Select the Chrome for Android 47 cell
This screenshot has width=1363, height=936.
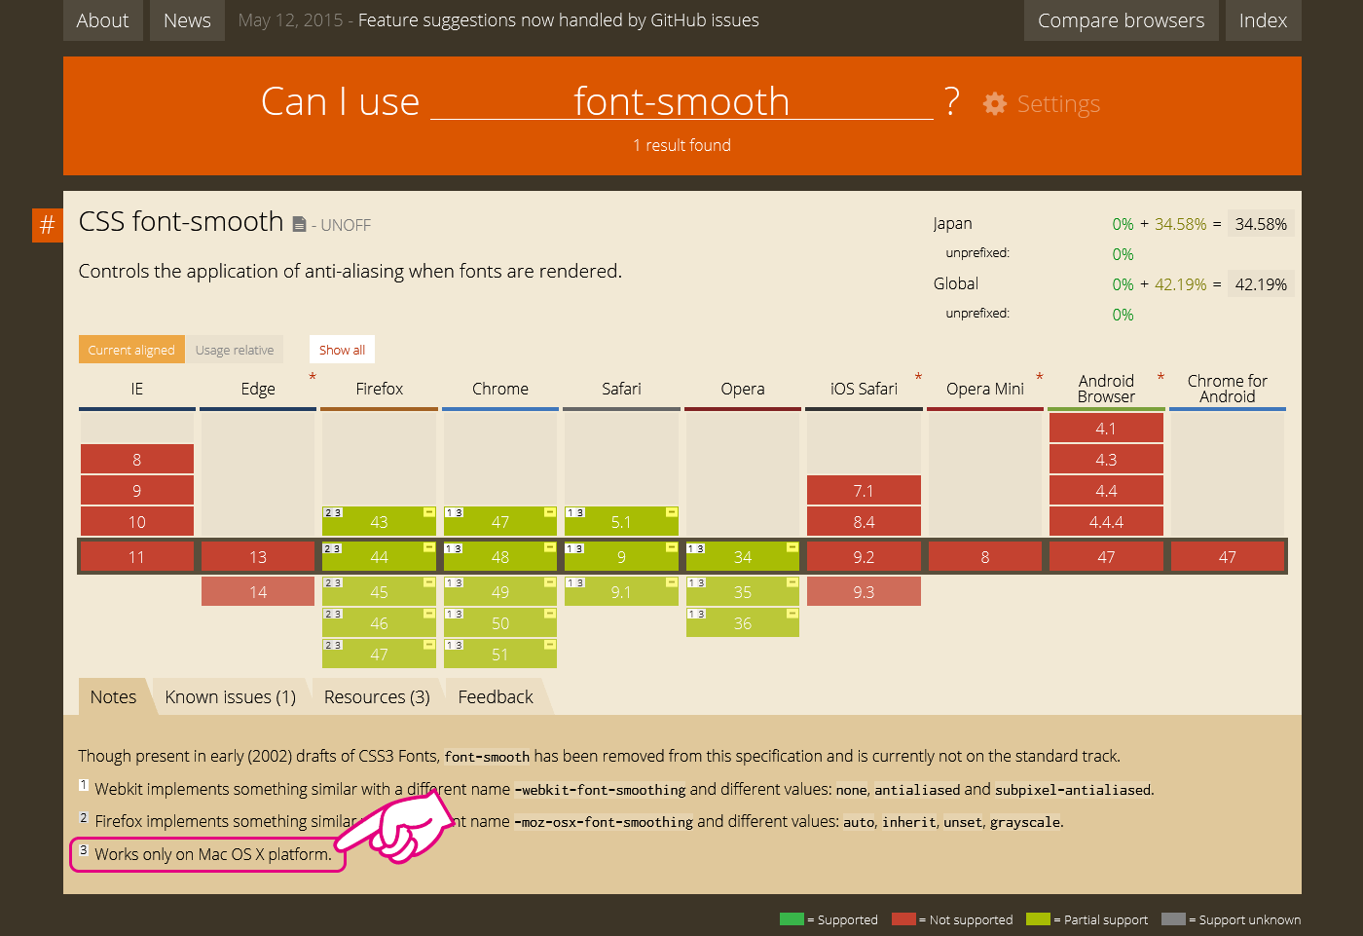coord(1228,557)
